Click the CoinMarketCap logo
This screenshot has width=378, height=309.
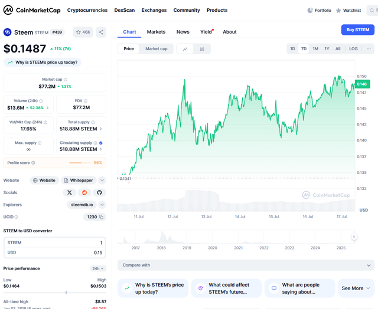(32, 10)
